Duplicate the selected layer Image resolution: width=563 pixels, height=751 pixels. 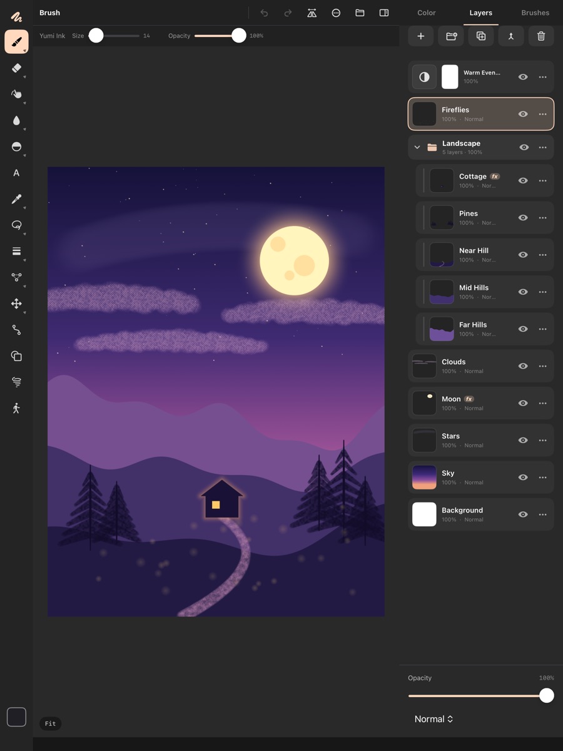coord(481,36)
